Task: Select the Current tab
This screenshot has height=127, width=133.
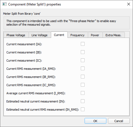Action: click(x=59, y=35)
